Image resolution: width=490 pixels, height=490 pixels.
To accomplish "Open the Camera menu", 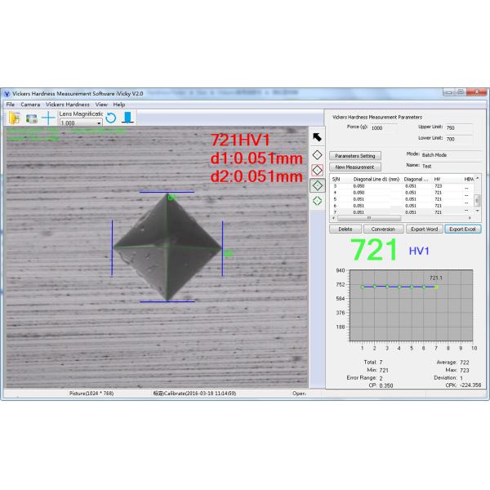I will point(30,105).
